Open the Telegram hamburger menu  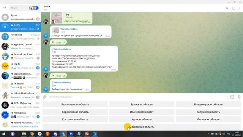click(4, 8)
